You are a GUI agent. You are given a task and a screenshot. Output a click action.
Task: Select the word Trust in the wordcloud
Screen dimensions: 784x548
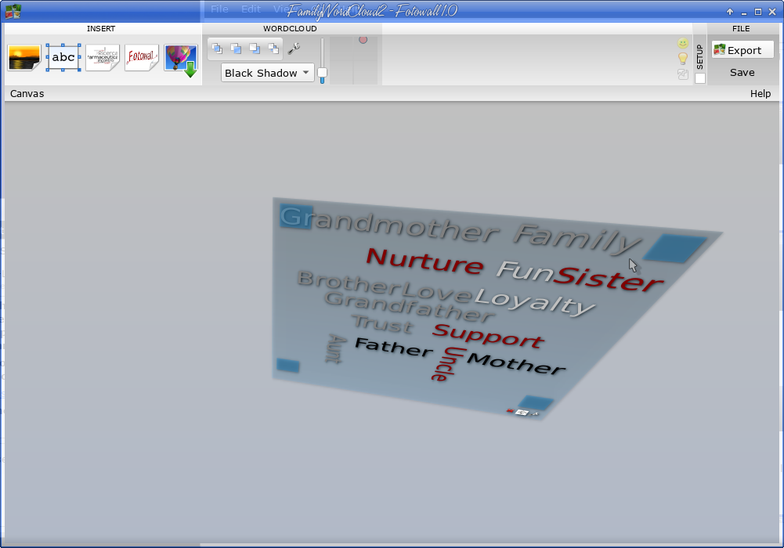(383, 324)
